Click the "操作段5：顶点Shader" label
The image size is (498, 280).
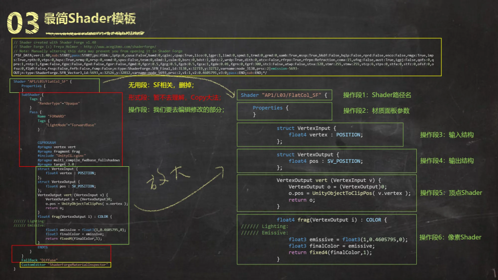(451, 192)
